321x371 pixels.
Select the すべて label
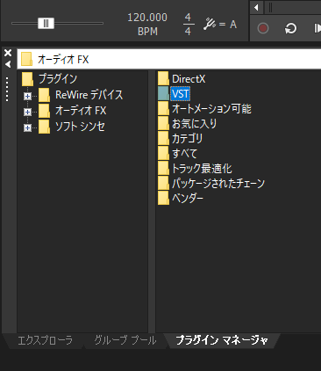184,154
